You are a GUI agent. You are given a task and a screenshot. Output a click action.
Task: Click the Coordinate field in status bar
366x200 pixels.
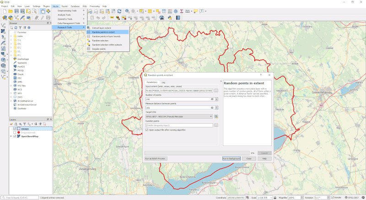click(x=236, y=198)
